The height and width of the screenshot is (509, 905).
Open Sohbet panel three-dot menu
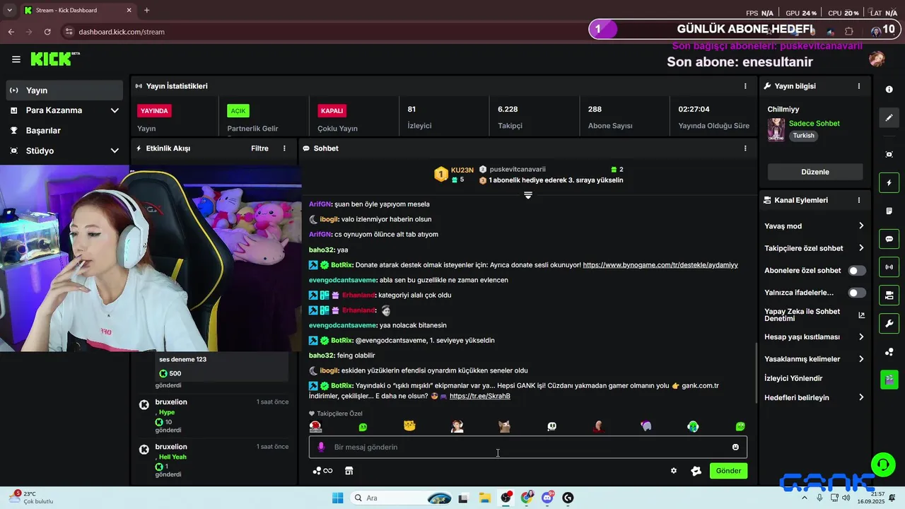(745, 148)
